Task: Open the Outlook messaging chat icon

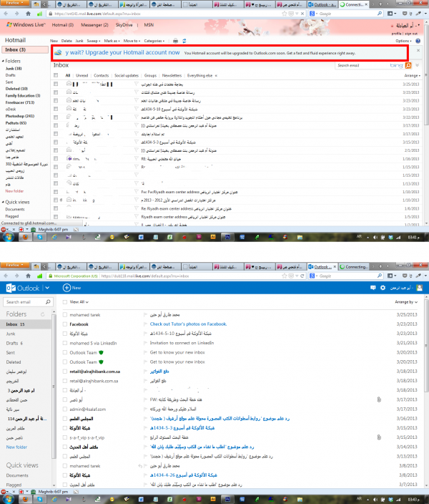Action: (373, 288)
